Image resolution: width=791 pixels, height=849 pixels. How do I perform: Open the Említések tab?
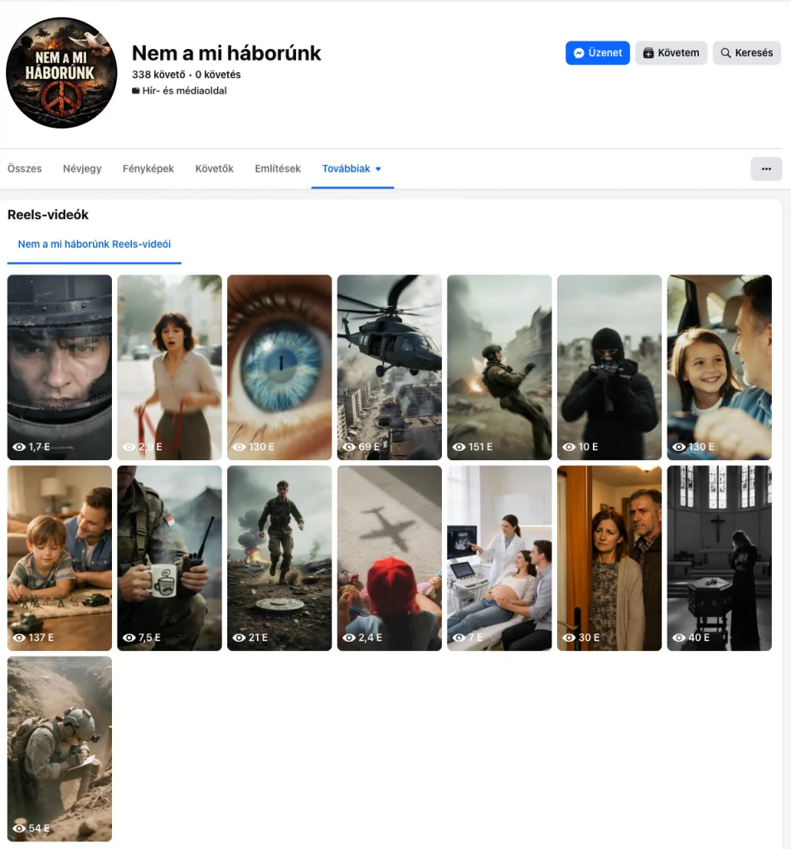coord(277,168)
